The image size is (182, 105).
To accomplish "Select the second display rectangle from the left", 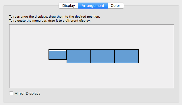I will [x=79, y=56].
